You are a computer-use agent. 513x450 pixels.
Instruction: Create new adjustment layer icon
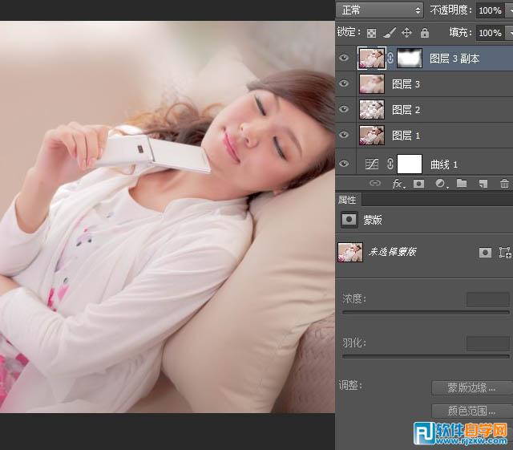[x=442, y=184]
